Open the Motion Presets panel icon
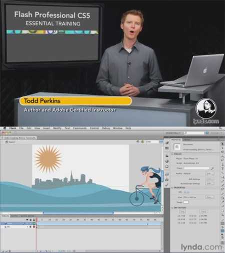 click(x=167, y=185)
